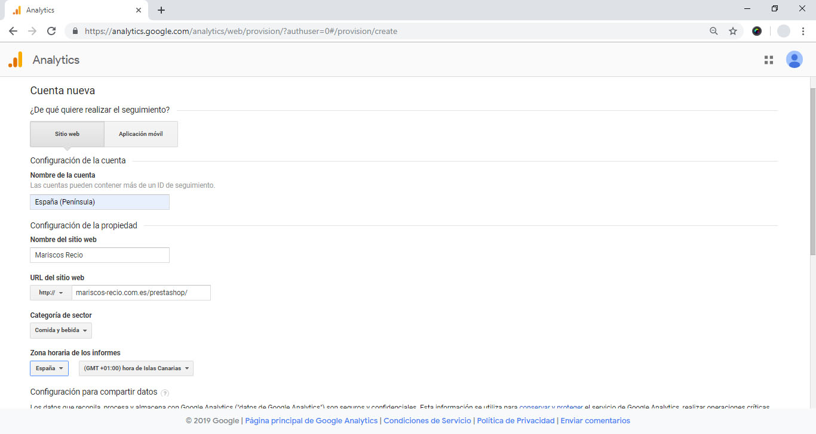Click the Nombre del sitio web field
The width and height of the screenshot is (816, 434).
(100, 255)
